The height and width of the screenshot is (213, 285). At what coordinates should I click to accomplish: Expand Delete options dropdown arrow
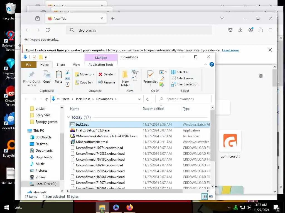[x=115, y=74]
